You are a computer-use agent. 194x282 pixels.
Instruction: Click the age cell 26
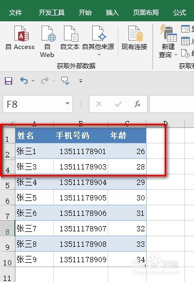click(x=127, y=151)
